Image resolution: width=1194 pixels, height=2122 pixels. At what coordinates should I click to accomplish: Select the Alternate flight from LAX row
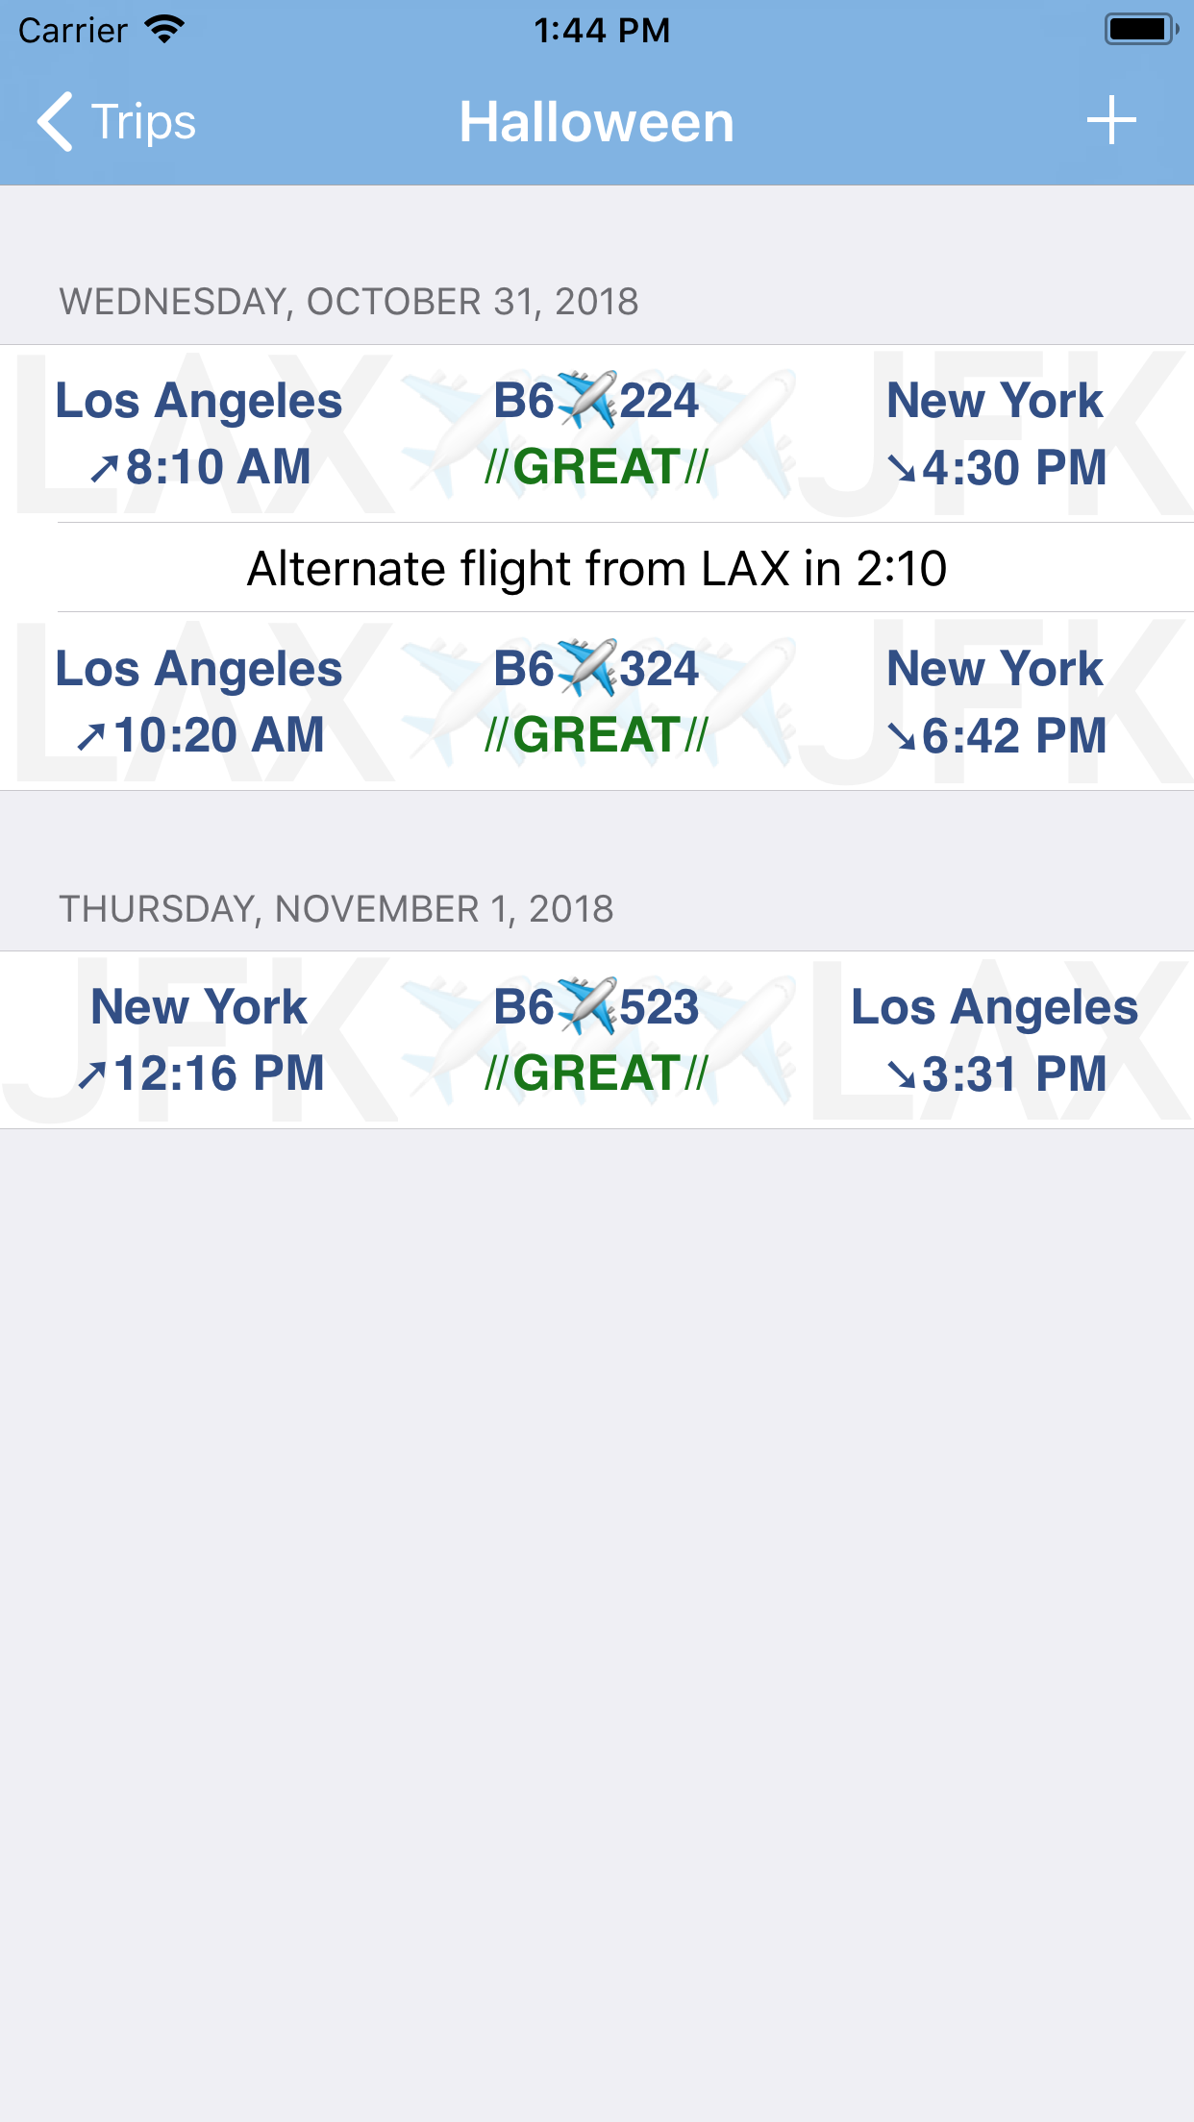(596, 568)
